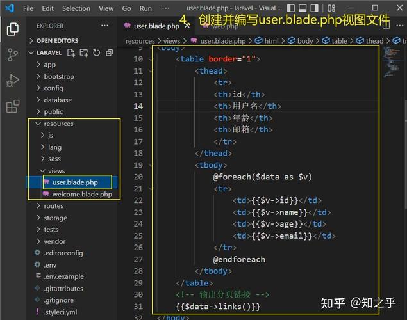Image resolution: width=407 pixels, height=320 pixels.
Task: Switch to the user.blade.php editor tab
Action: pyautogui.click(x=156, y=26)
